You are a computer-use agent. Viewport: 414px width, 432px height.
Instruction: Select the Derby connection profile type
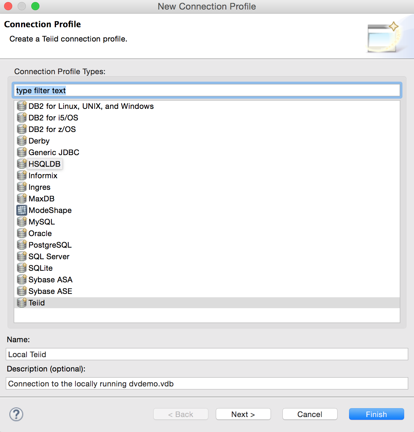tap(39, 141)
